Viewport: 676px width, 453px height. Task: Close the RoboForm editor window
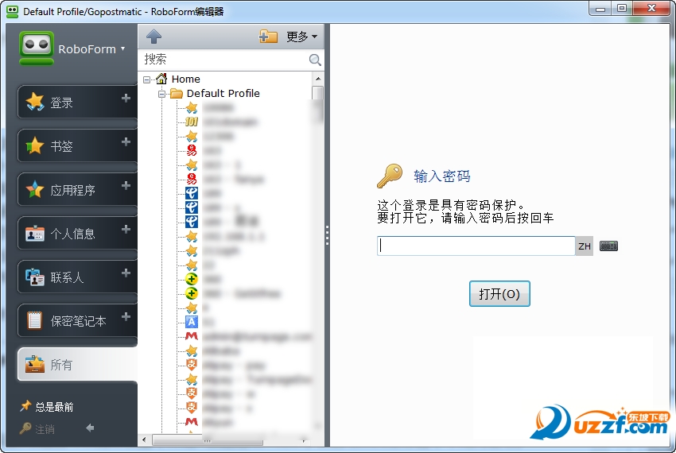pos(651,8)
